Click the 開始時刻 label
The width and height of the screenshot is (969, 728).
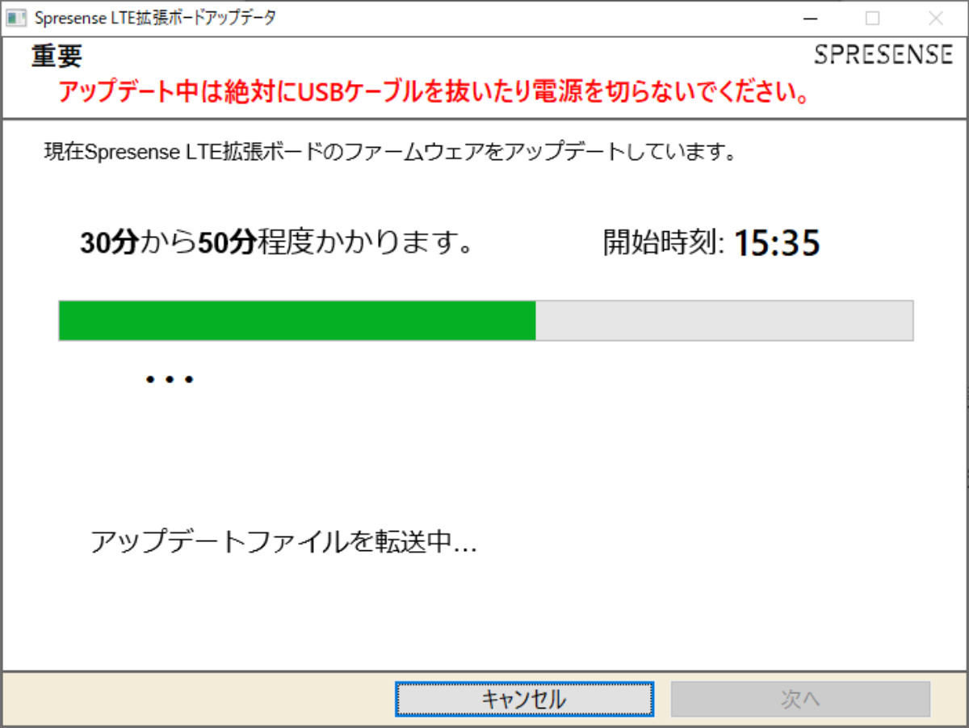(x=664, y=242)
